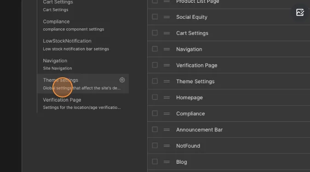Image resolution: width=310 pixels, height=172 pixels.
Task: Open the Theme settings gear icon
Action: [x=122, y=80]
